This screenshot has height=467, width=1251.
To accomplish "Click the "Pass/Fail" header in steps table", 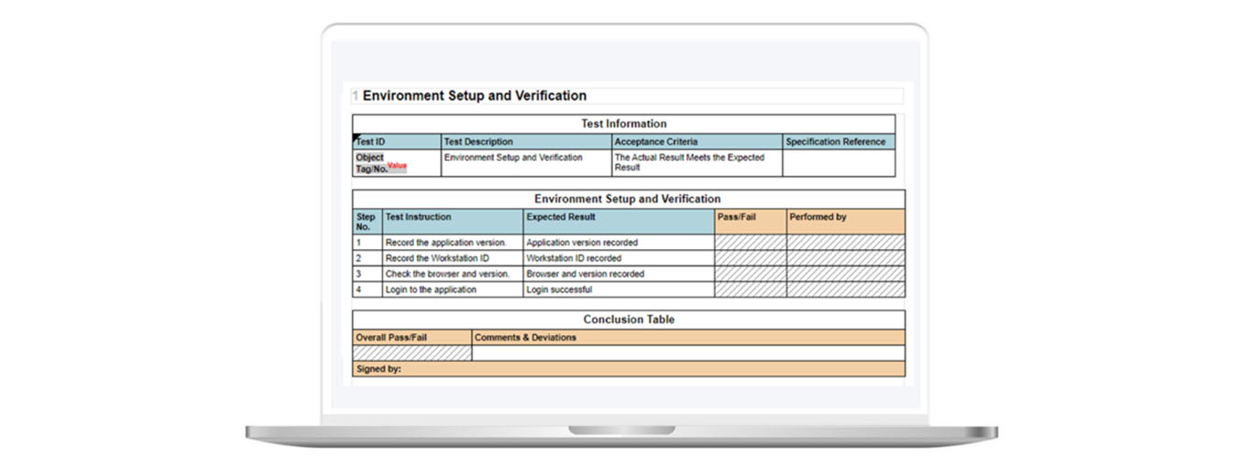I will (751, 222).
